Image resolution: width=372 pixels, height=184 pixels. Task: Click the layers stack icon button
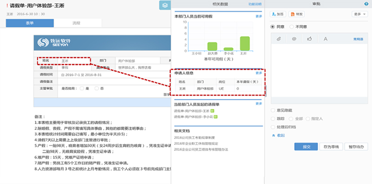[165, 5]
